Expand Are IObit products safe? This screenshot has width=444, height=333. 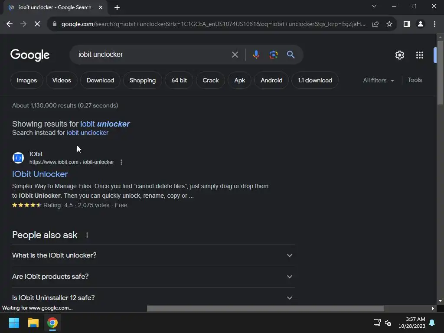click(x=153, y=276)
